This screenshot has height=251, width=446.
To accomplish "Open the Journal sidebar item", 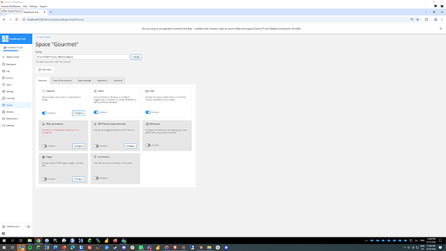I will click(x=16, y=78).
